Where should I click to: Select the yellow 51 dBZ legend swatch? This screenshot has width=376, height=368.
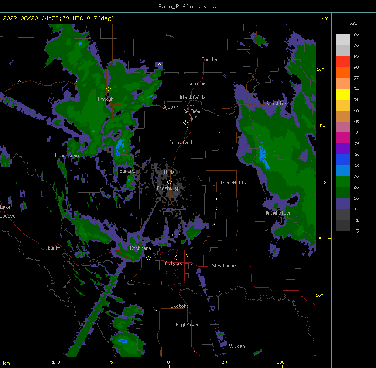tap(343, 94)
